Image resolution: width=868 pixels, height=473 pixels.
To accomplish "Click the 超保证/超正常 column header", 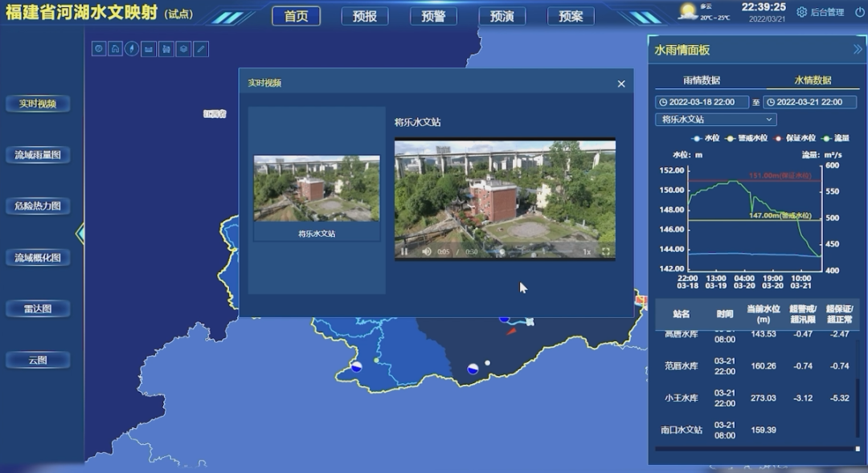I will tap(840, 314).
